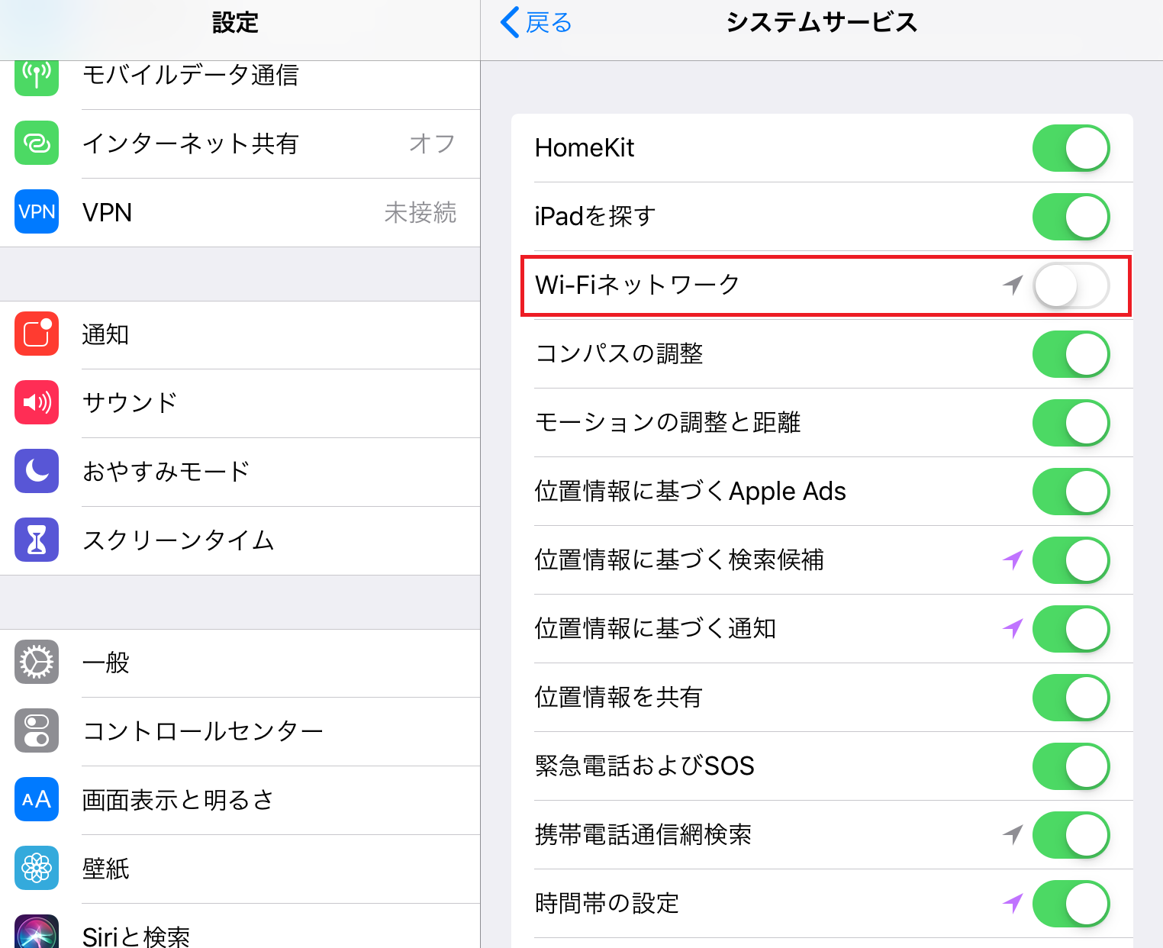This screenshot has height=948, width=1163.
Task: Open the Control Center switches icon
Action: [x=37, y=730]
